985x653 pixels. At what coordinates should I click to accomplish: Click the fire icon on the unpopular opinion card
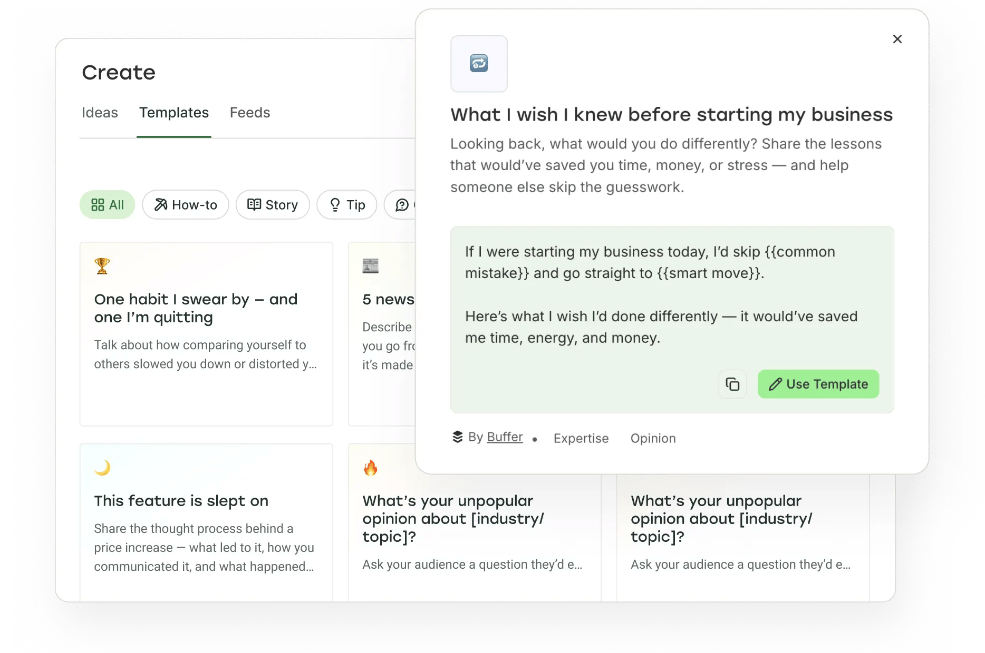point(371,468)
